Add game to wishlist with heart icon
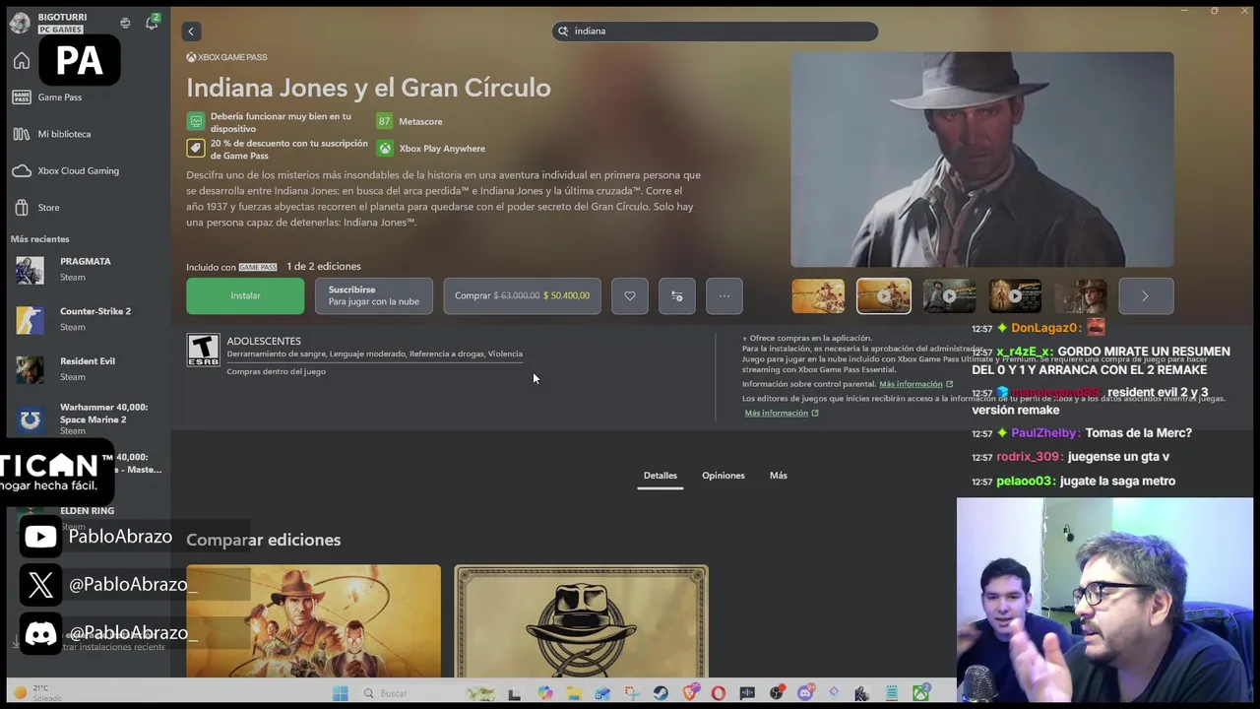 click(630, 295)
